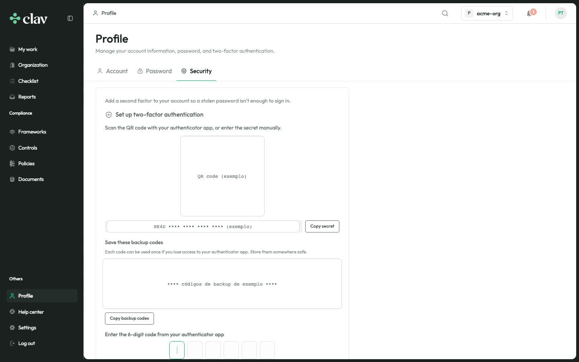Open Documents in the sidebar
The image size is (579, 362).
point(42,179)
